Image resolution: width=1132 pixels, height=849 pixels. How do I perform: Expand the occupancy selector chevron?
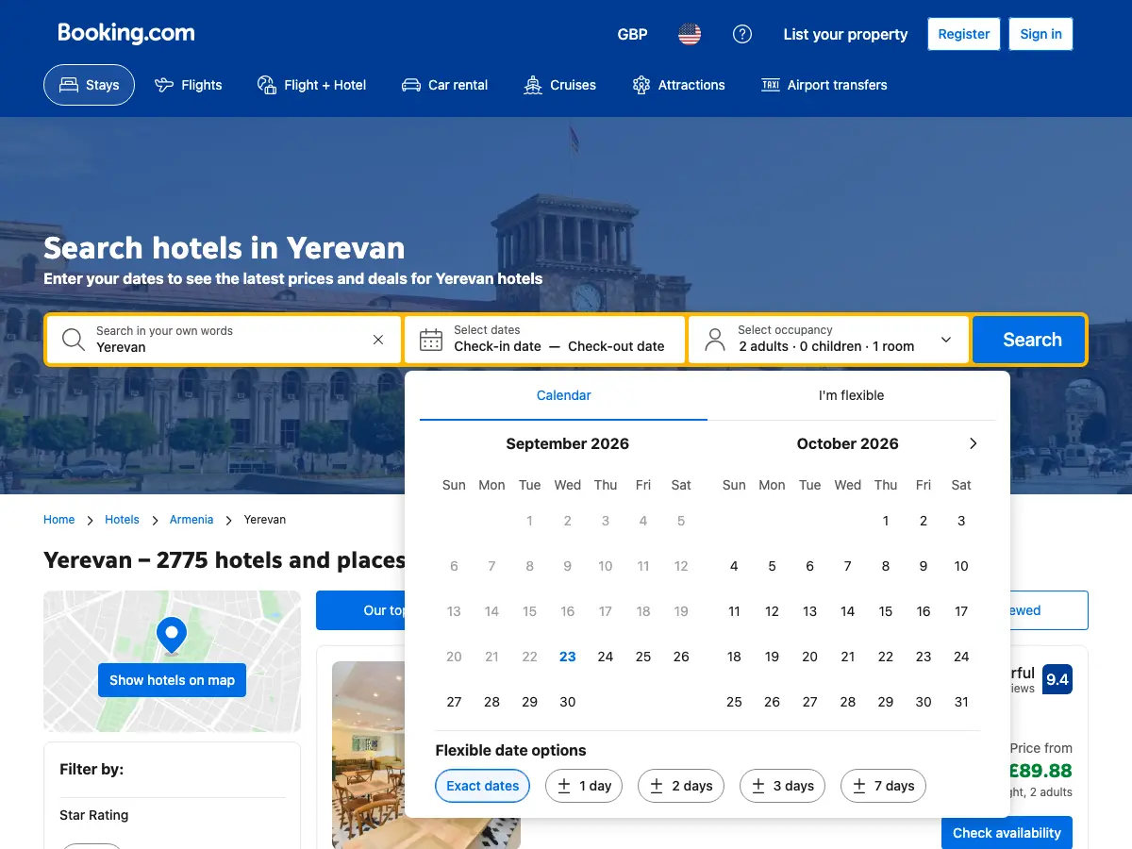click(946, 340)
